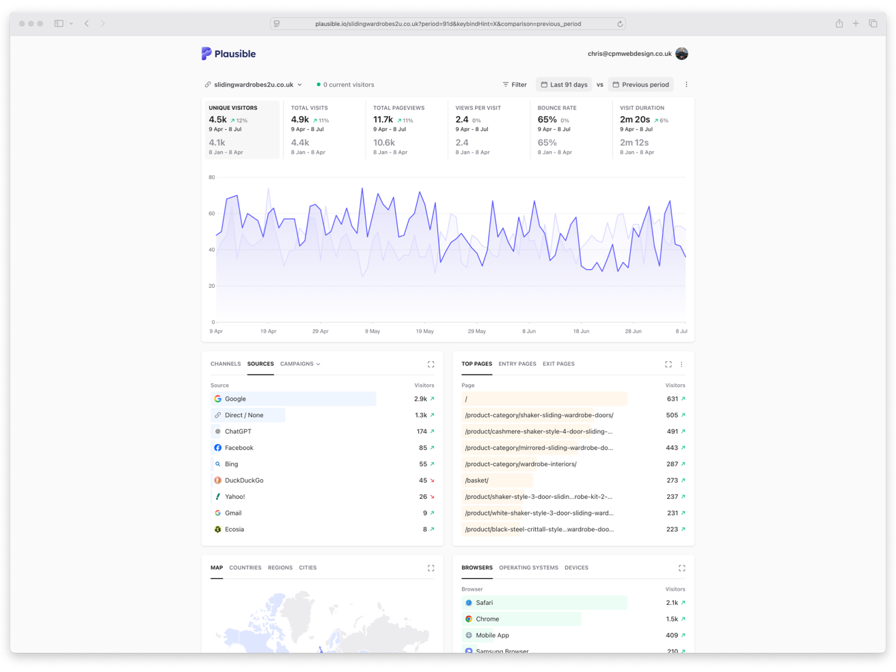Click the world map visualization
The width and height of the screenshot is (896, 672).
322,621
